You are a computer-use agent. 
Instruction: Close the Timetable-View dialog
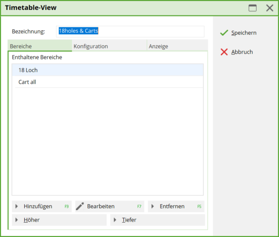(270, 8)
